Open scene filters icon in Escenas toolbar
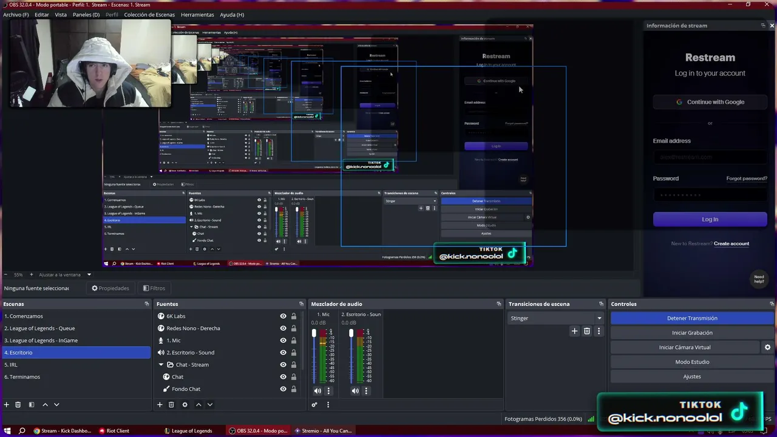The width and height of the screenshot is (777, 437). point(32,405)
